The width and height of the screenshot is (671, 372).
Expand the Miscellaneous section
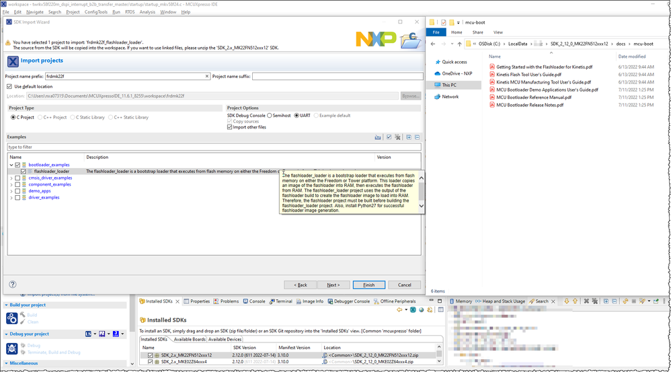point(7,363)
